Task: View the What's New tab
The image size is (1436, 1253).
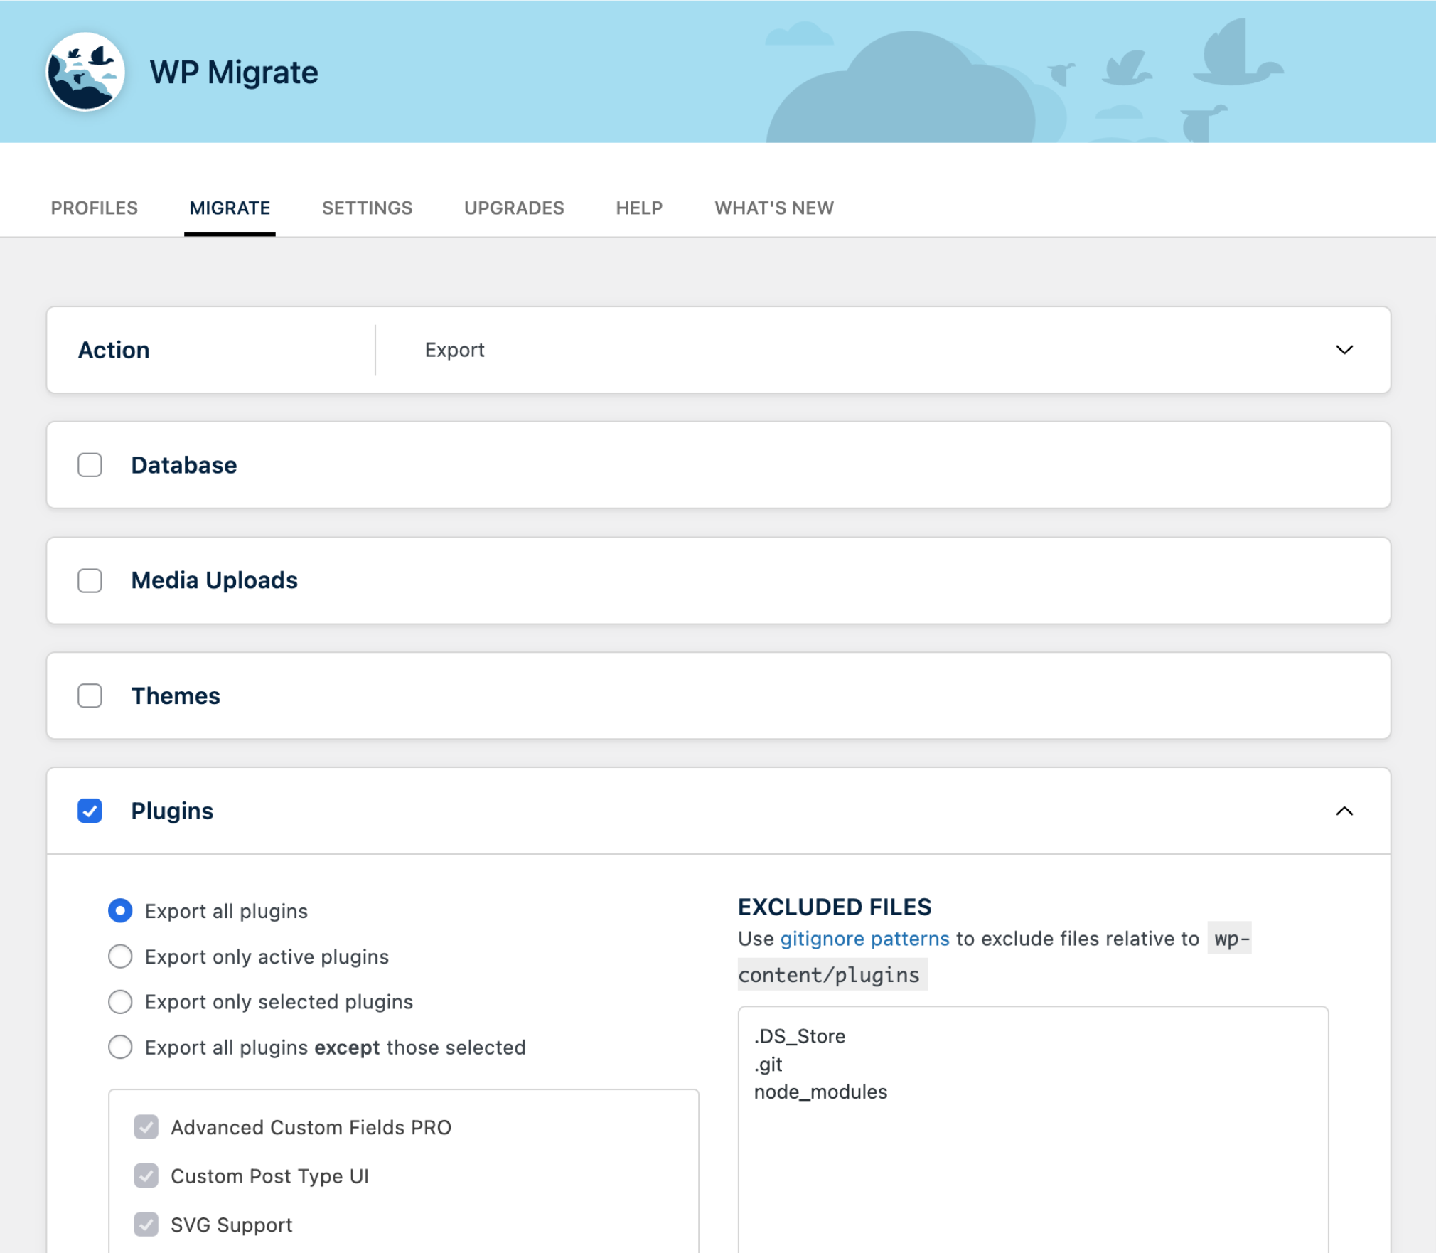Action: [x=773, y=208]
